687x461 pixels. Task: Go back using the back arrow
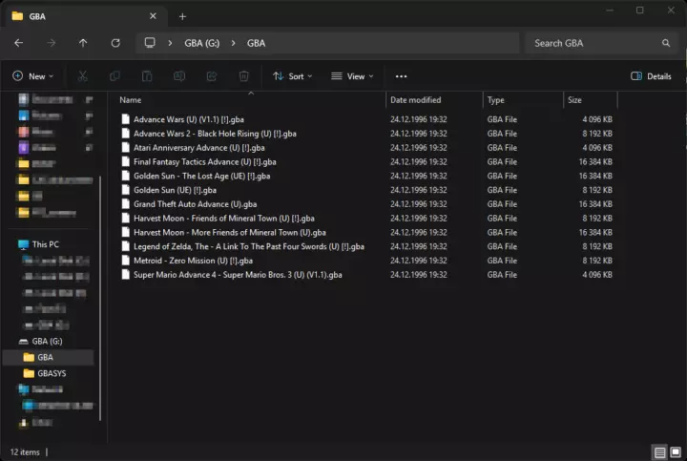(x=18, y=43)
